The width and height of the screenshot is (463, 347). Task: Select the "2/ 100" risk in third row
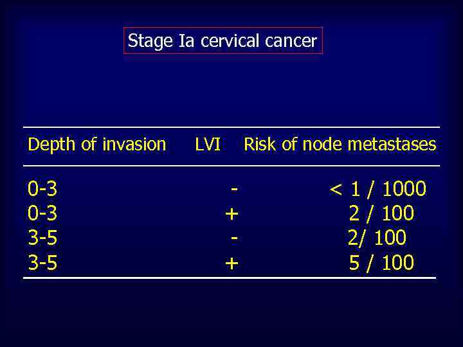point(377,238)
